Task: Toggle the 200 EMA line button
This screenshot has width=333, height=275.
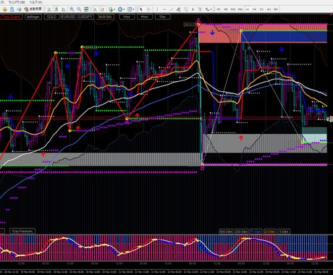Action: point(242,232)
